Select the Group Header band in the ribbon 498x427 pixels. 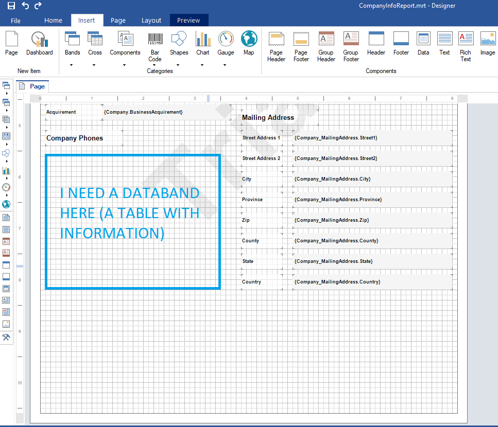[326, 47]
